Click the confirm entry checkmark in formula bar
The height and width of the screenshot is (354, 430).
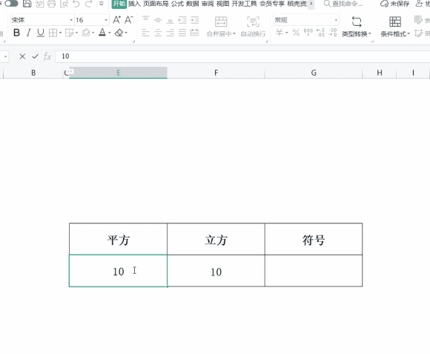(x=35, y=56)
